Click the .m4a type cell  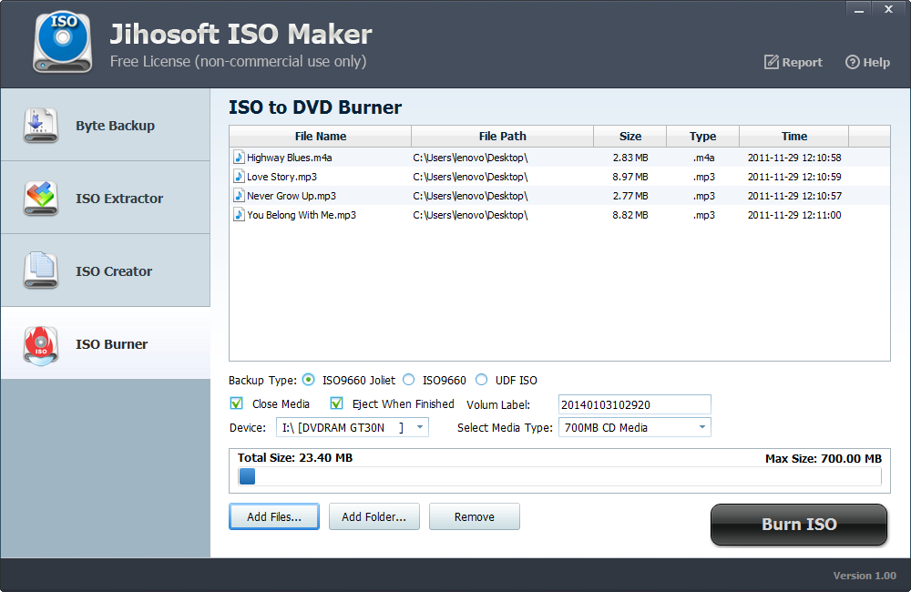(703, 158)
